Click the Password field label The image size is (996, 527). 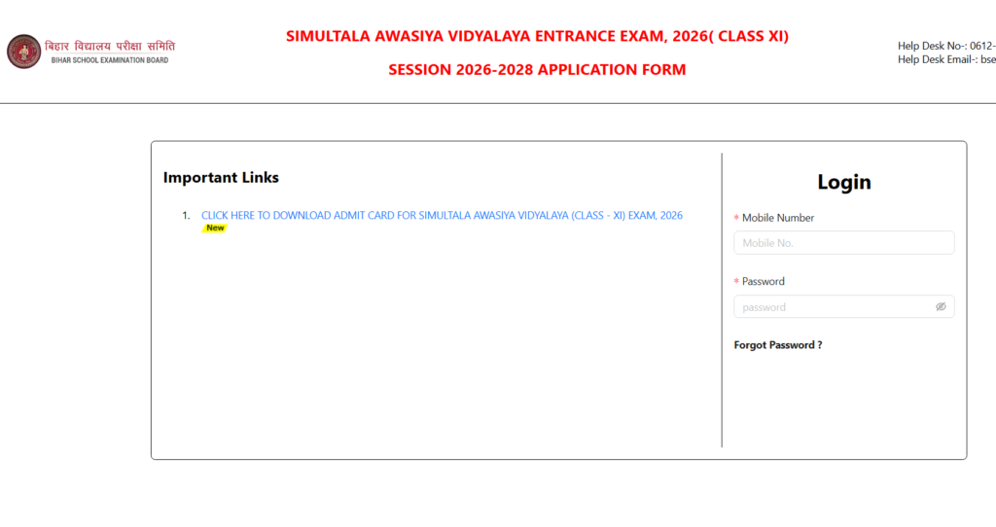click(x=763, y=281)
